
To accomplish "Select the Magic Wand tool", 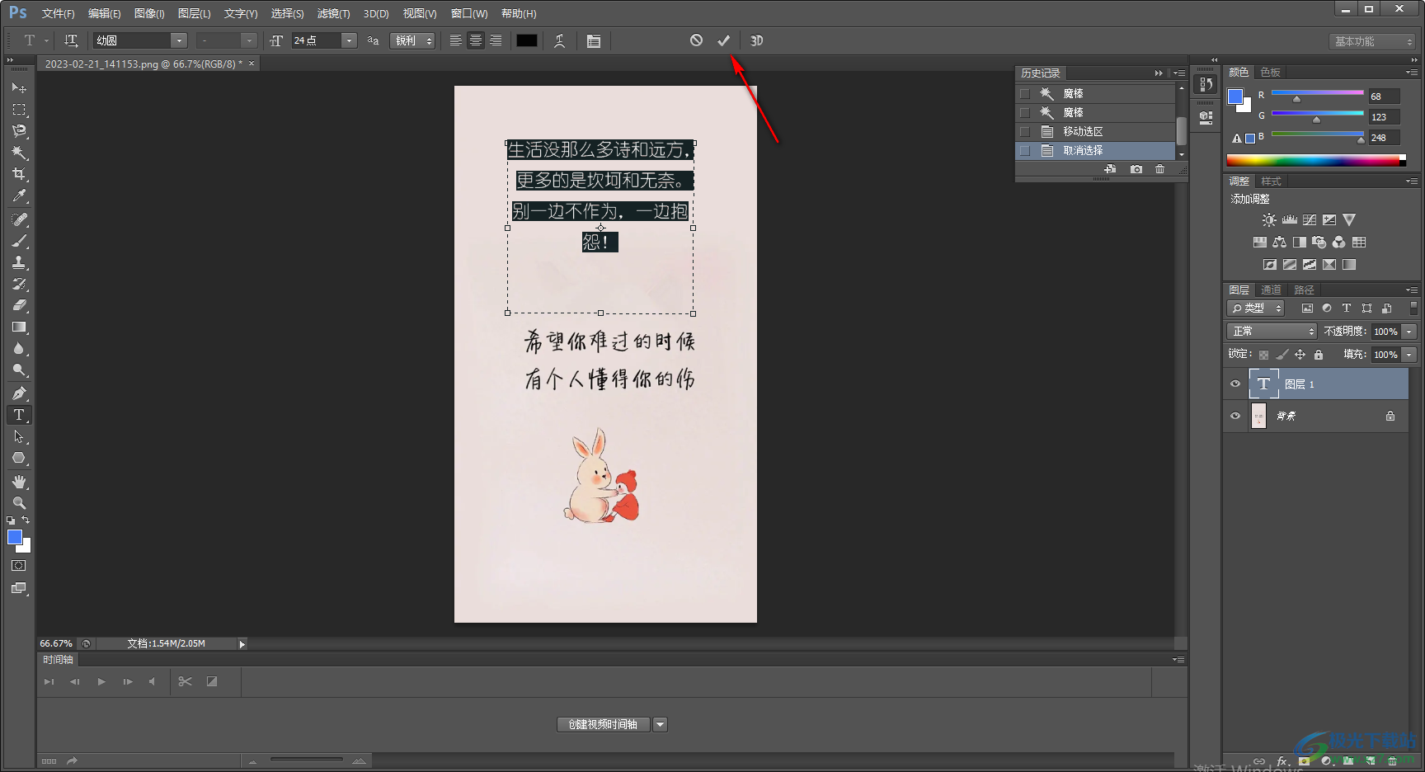I will (x=19, y=153).
